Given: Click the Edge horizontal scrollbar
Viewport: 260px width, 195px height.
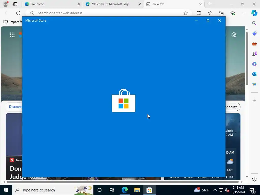Looking at the screenshot, I should coord(123,182).
